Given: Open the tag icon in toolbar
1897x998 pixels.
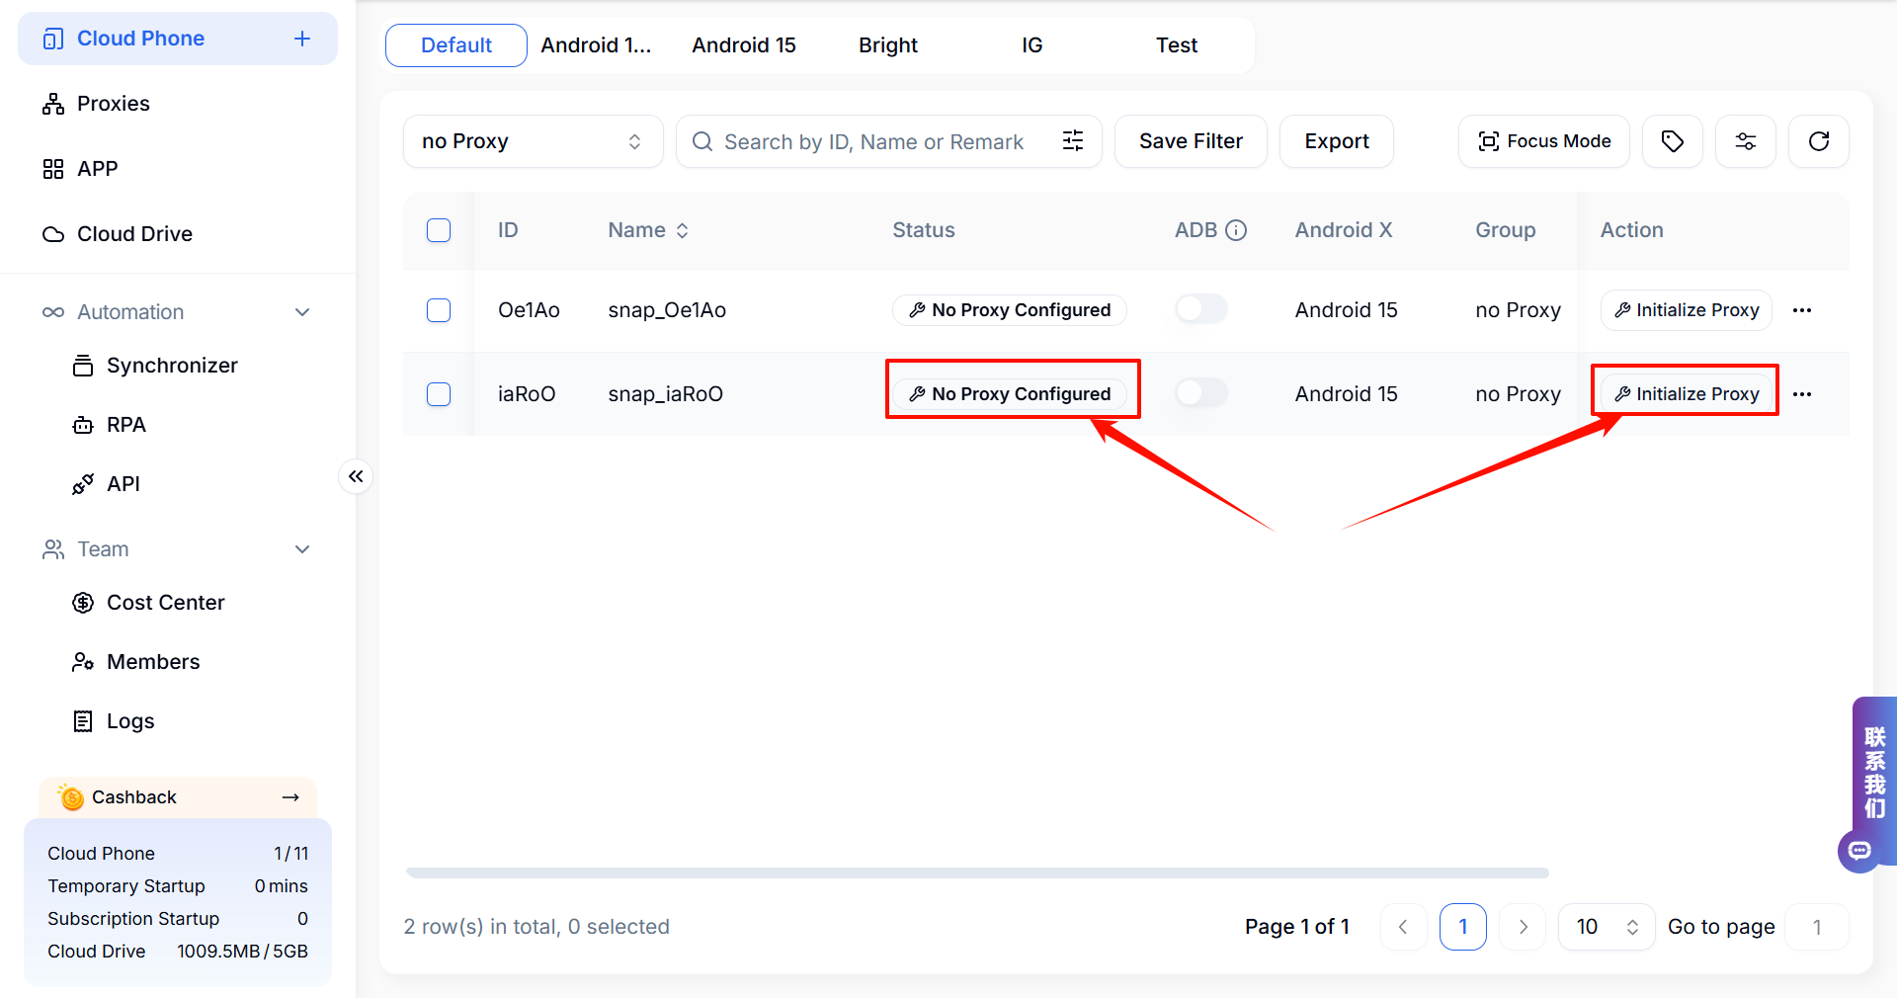Looking at the screenshot, I should [1672, 141].
